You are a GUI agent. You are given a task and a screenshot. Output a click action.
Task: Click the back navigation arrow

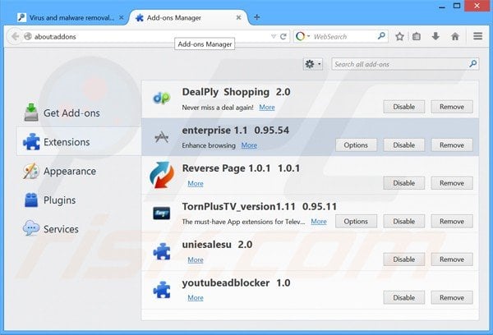15,36
